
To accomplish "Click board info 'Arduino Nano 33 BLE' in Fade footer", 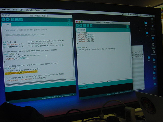I will click(x=58, y=96).
